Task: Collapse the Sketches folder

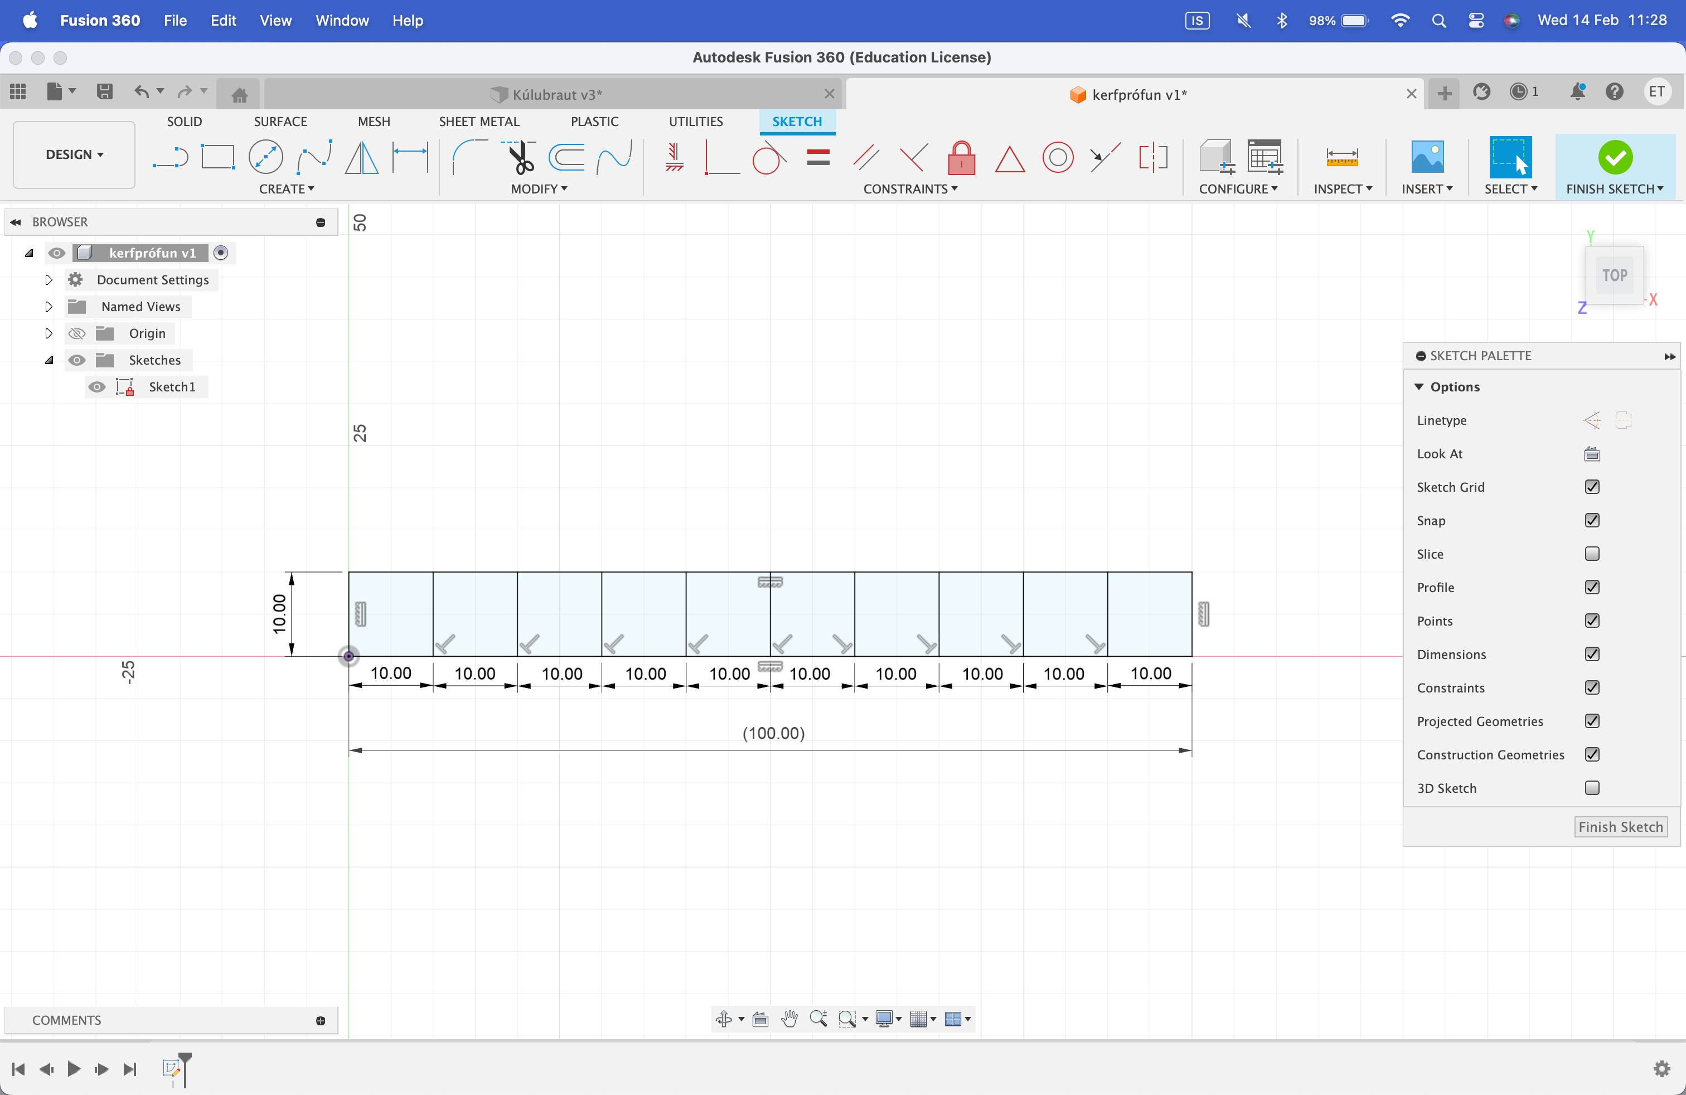Action: [x=48, y=361]
